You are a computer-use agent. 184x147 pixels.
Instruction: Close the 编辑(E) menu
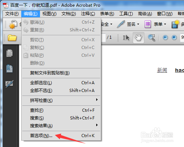coord(30,14)
